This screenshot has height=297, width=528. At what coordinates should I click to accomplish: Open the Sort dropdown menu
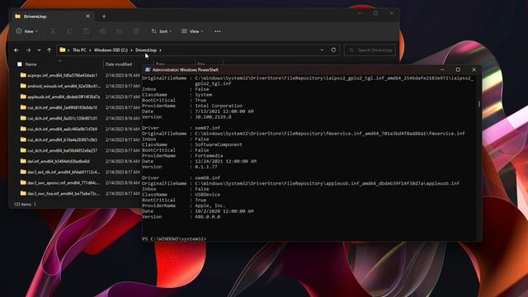162,31
